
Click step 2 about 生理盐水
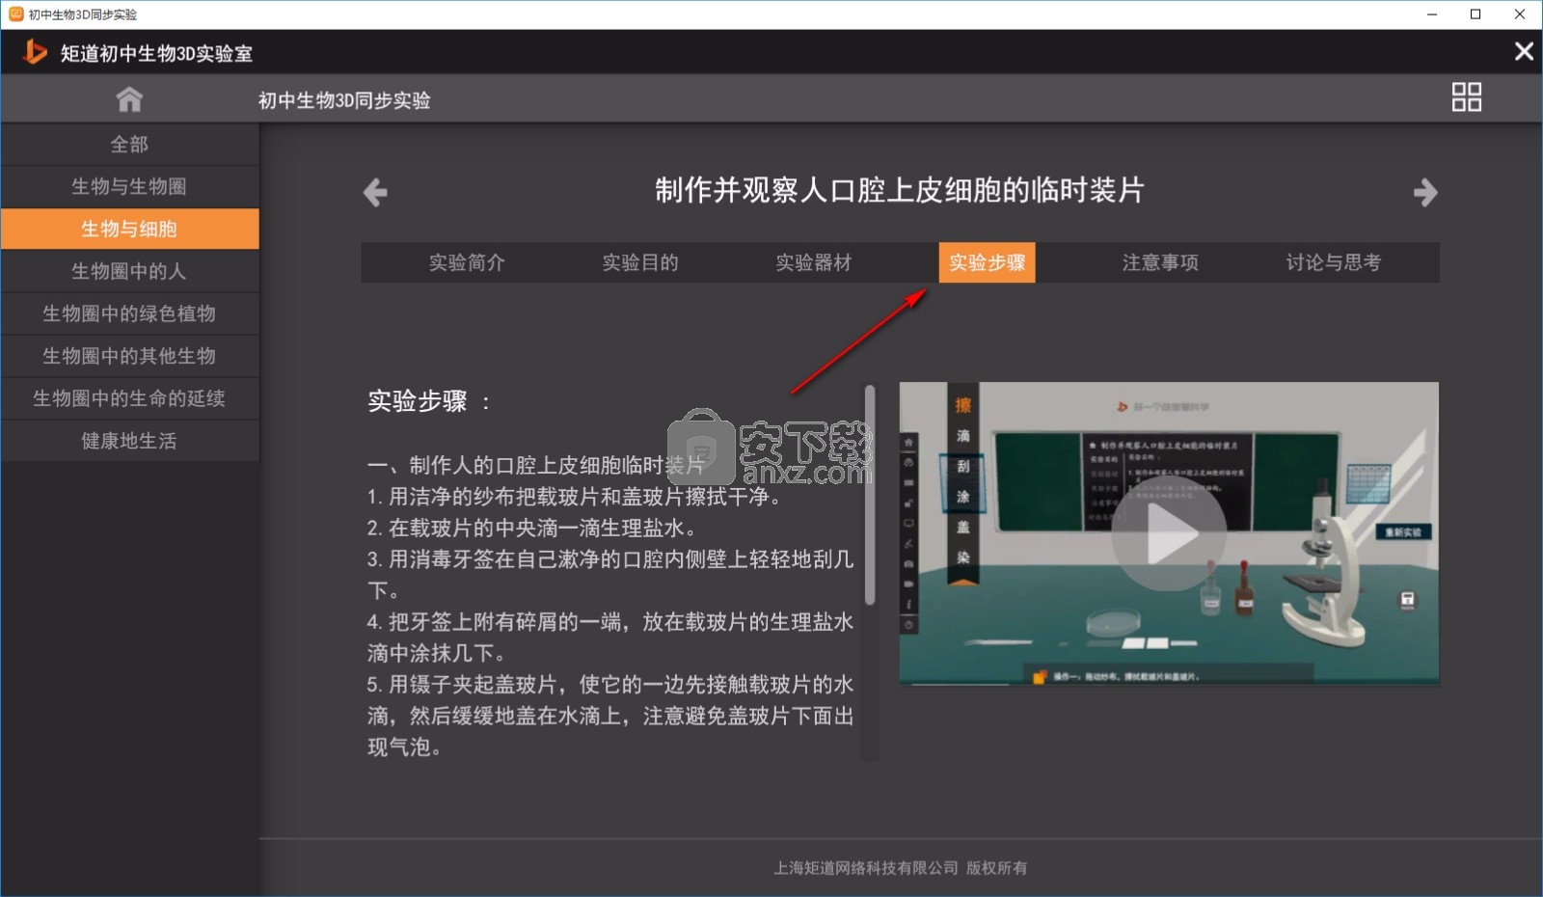click(x=531, y=528)
